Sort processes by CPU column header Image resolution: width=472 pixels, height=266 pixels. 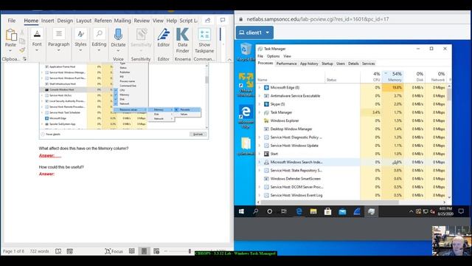pos(371,77)
